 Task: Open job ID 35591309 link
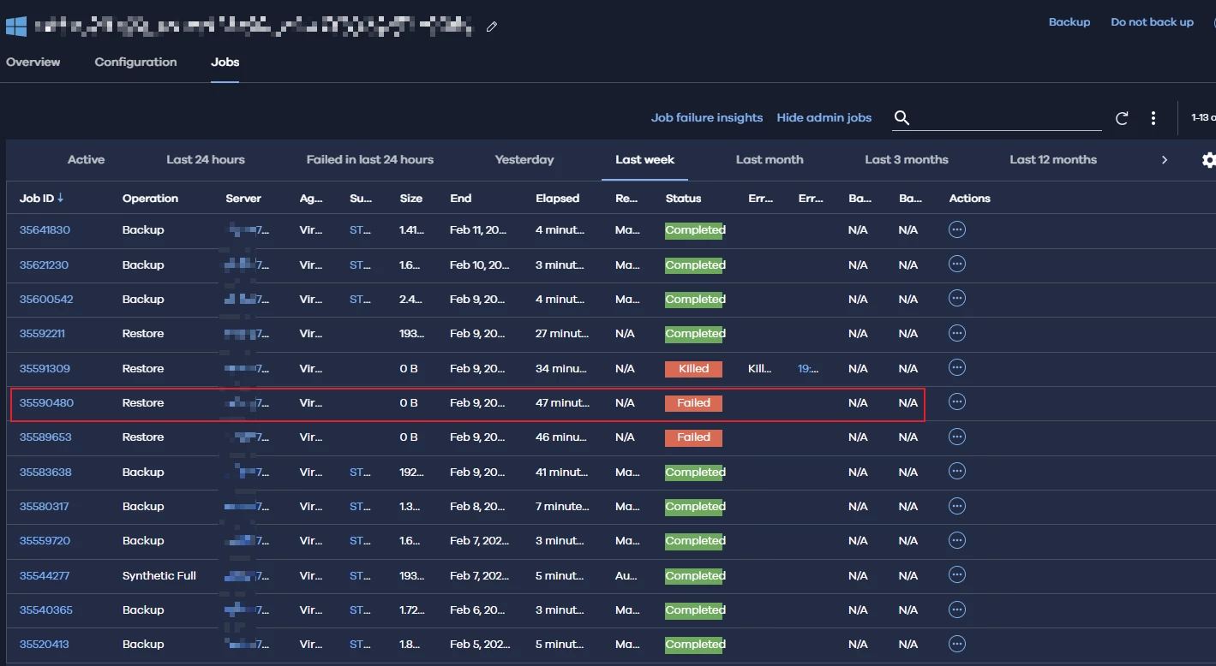pos(45,369)
